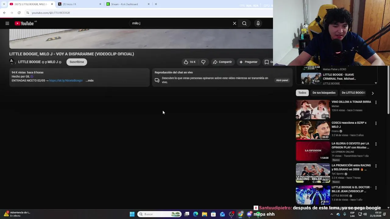Save video with the bookmark icon

(x=267, y=62)
